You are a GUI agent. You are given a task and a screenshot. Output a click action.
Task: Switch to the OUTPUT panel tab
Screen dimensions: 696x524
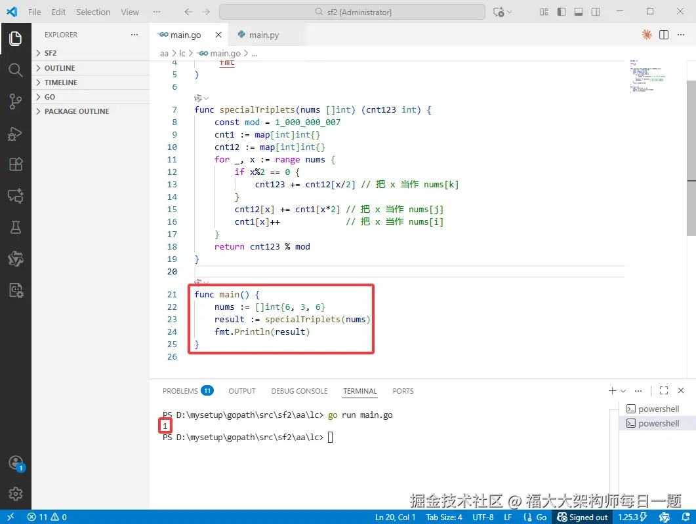click(242, 390)
